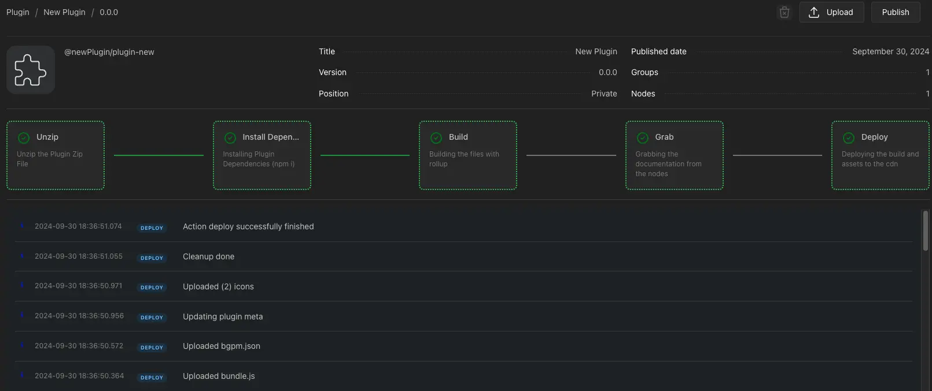
Task: Select the Build pipeline step card
Action: tap(467, 155)
